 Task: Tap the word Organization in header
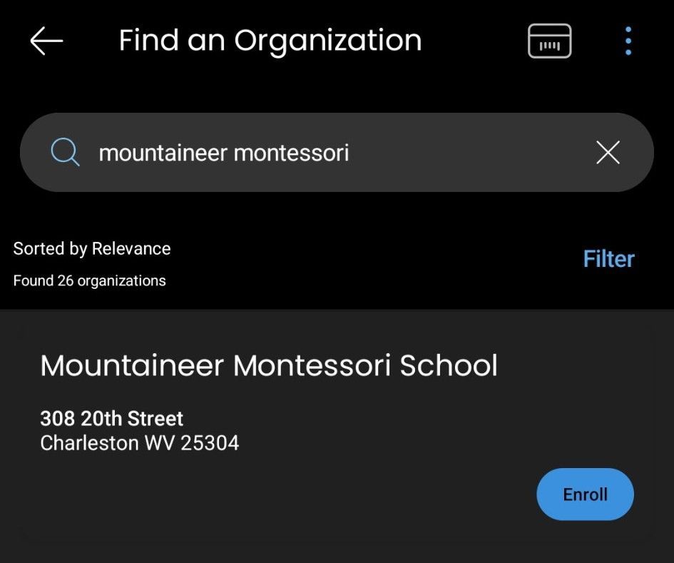coord(327,41)
